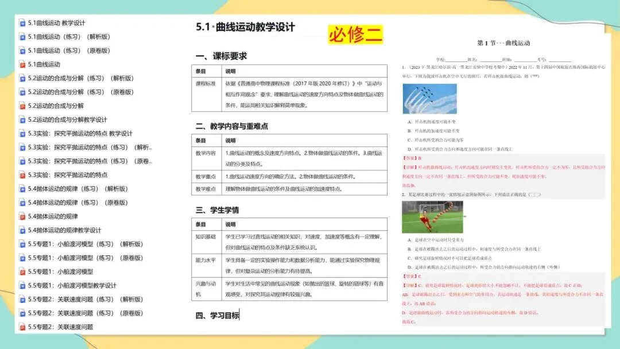This screenshot has width=620, height=349.
Task: Click the PPT icon beside 5.5专题1:小船渡河模型
Action: (22, 272)
